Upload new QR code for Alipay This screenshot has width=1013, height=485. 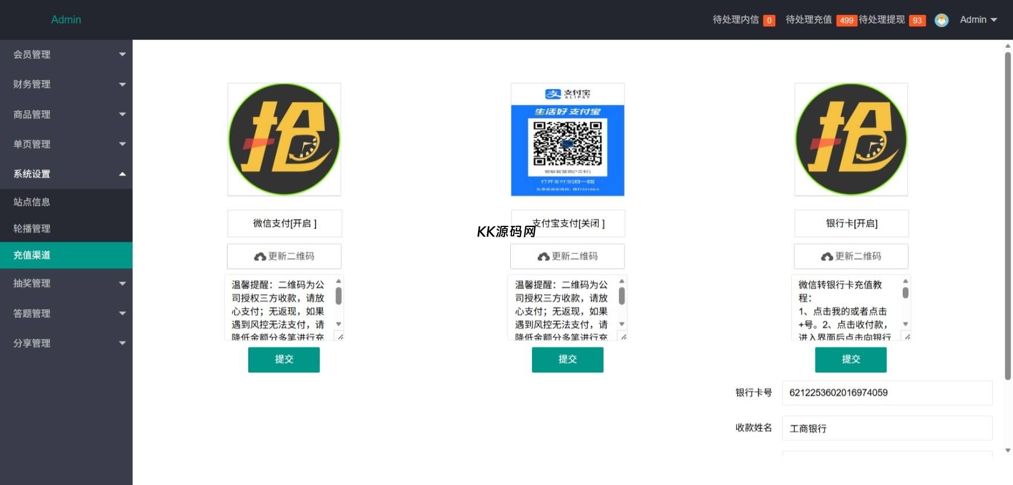click(x=567, y=256)
